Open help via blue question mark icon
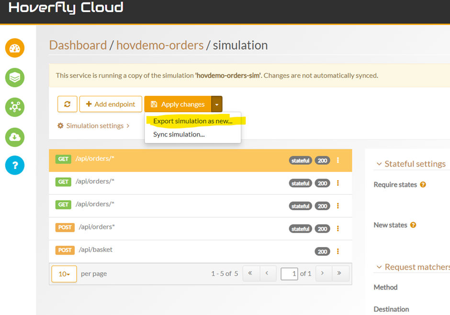450x315 pixels. coord(15,165)
